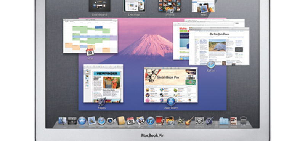Click the iCal badge below the calendar window
Image resolution: width=305 pixels, height=141 pixels.
[90, 52]
